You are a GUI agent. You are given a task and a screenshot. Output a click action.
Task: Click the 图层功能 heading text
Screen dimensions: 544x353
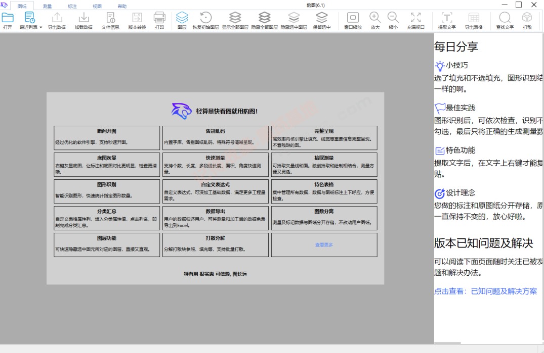107,238
